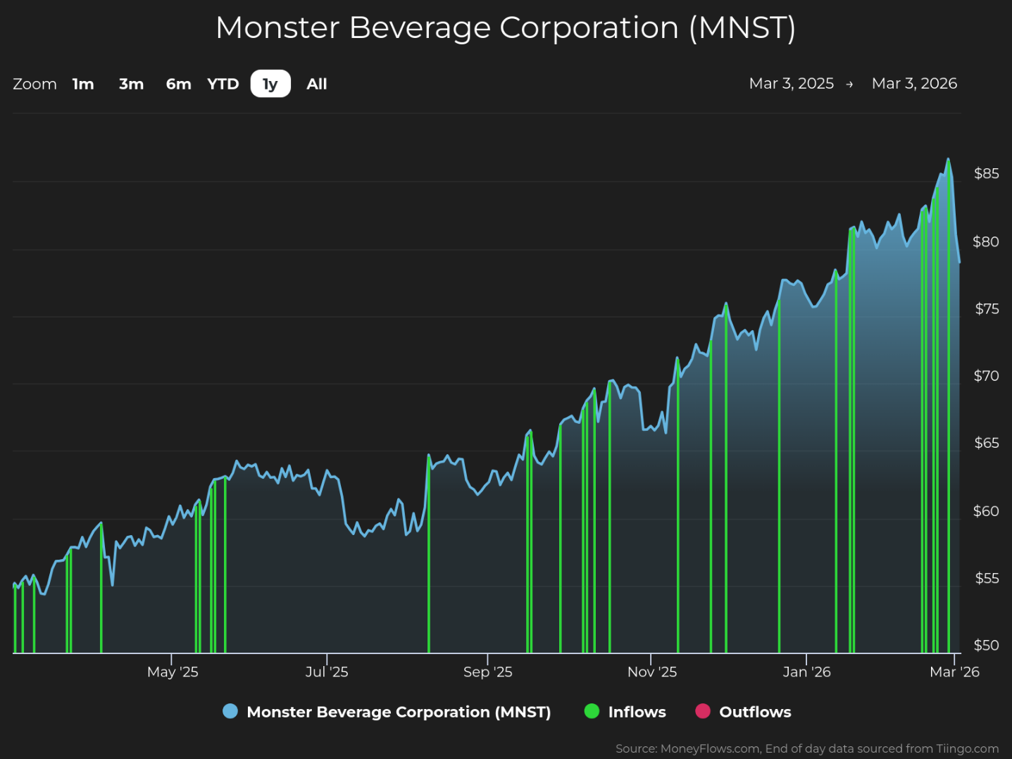Click the $55 price axis label

tap(987, 578)
